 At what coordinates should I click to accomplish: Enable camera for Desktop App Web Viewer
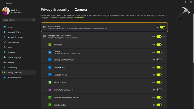(x=159, y=60)
